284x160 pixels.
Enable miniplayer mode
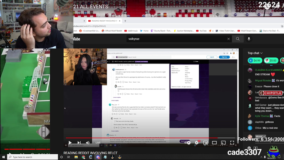(205, 143)
